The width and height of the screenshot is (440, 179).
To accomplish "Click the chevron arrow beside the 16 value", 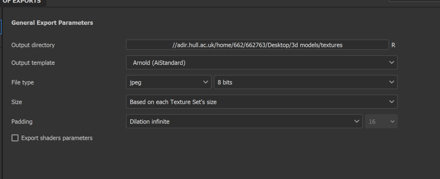I will pyautogui.click(x=392, y=121).
